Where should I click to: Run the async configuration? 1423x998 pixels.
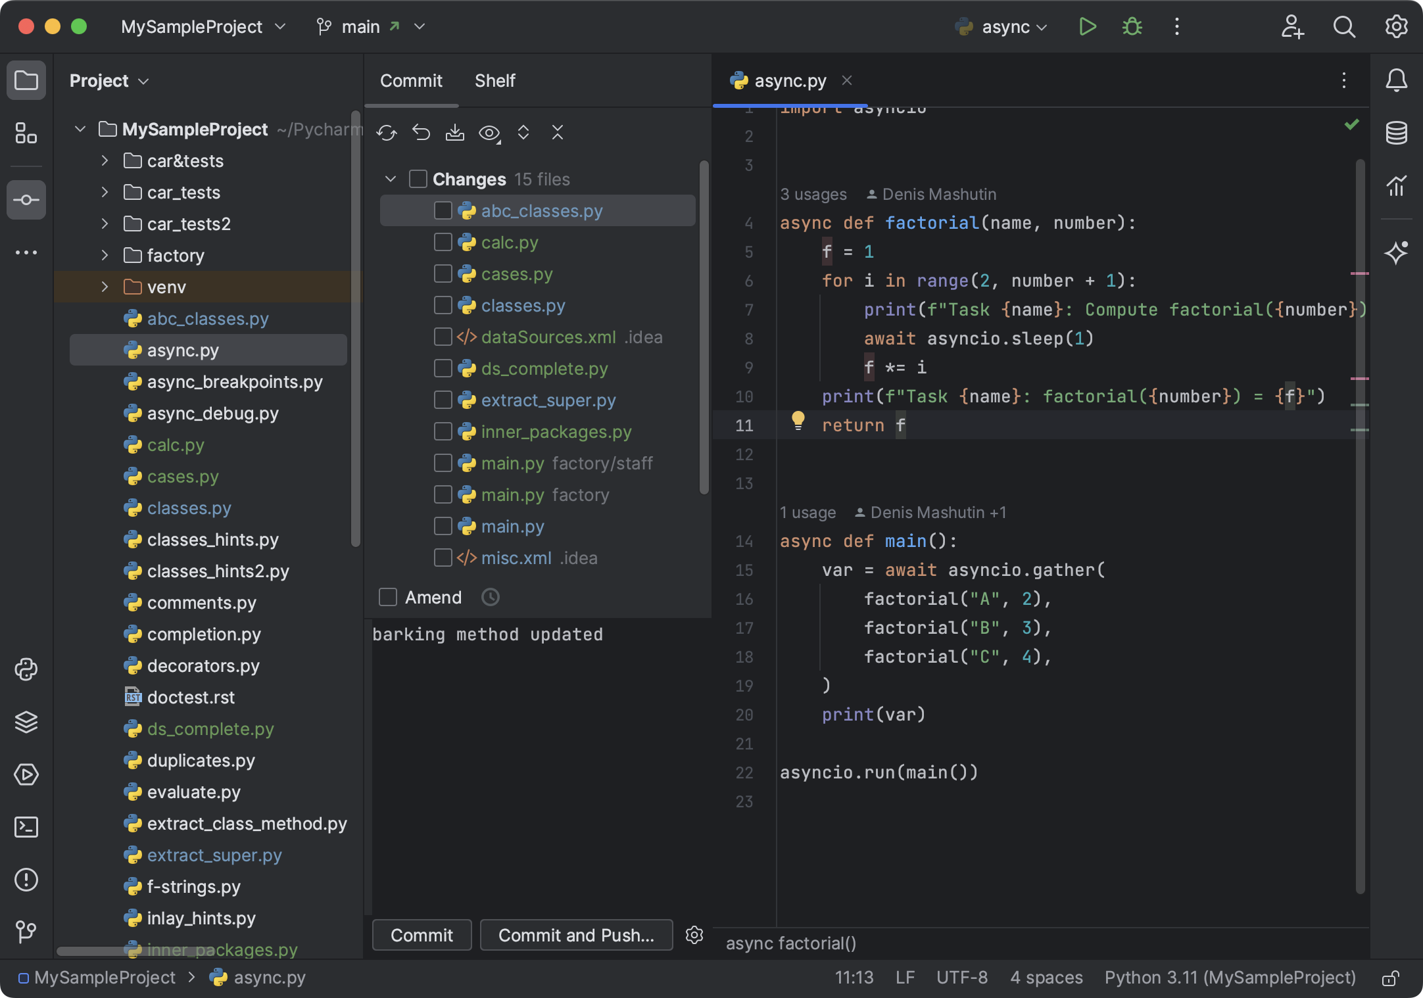click(1087, 27)
